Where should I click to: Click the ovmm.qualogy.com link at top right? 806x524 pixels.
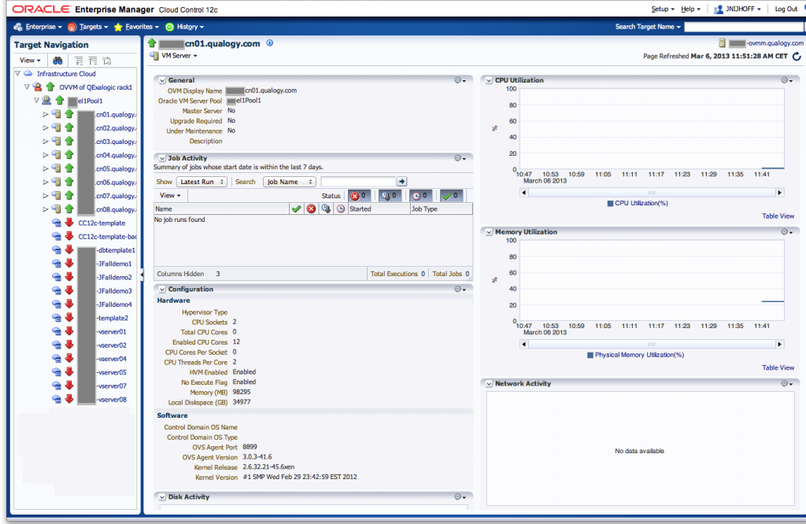point(775,43)
